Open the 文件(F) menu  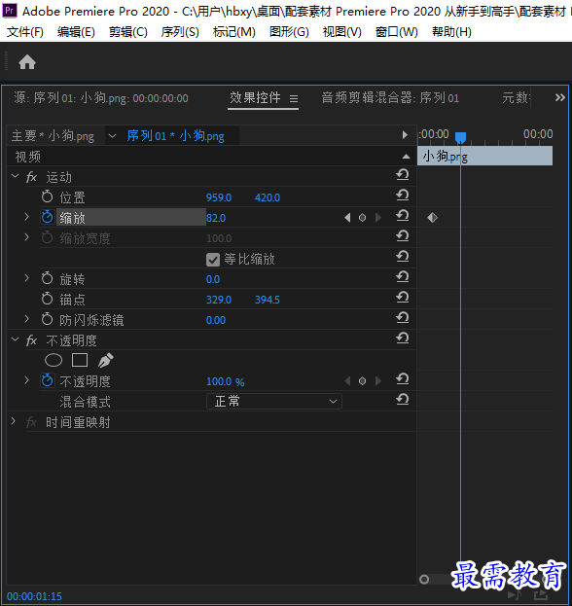tap(24, 32)
